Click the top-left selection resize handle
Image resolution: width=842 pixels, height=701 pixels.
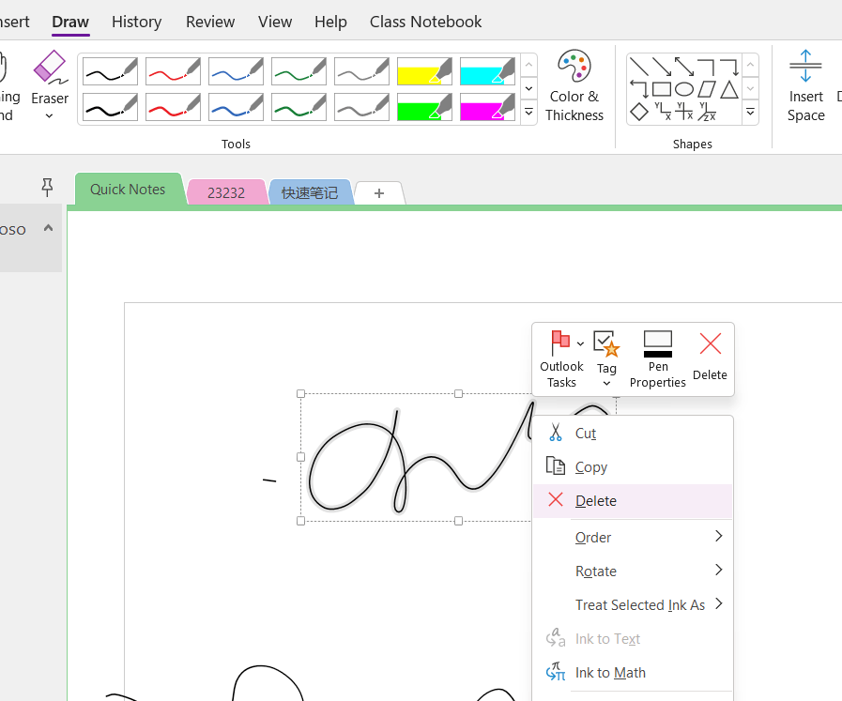[300, 393]
